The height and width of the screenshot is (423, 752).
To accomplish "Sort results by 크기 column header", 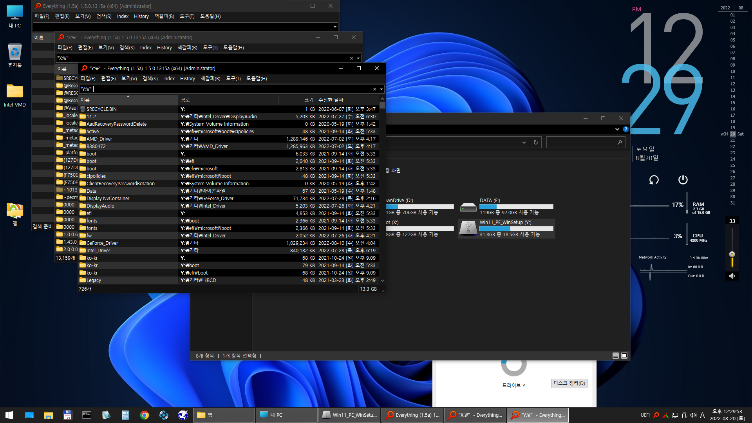I will pyautogui.click(x=297, y=100).
